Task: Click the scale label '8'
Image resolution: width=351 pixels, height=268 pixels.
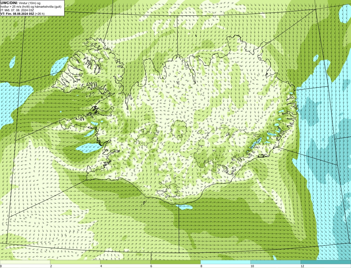Action: coord(201,266)
